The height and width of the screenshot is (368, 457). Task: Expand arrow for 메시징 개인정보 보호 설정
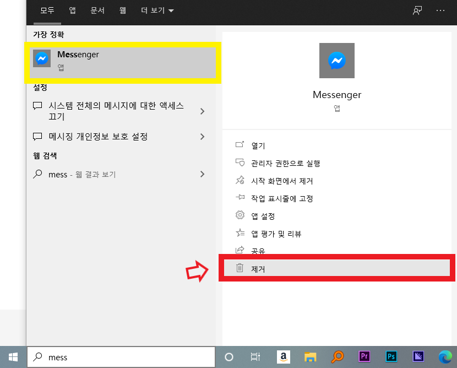[202, 137]
